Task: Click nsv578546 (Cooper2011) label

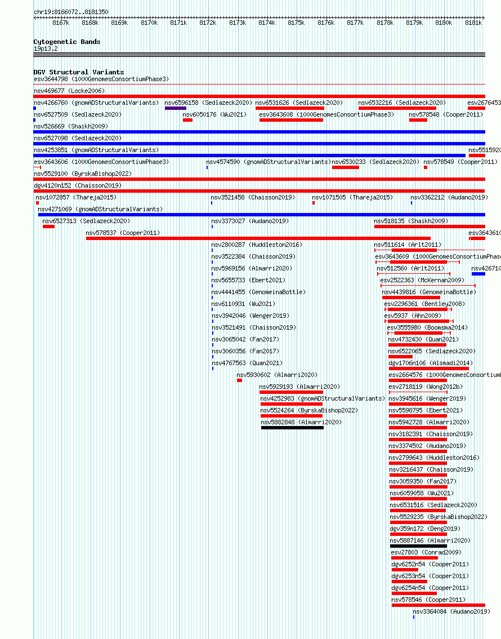Action: tap(428, 599)
